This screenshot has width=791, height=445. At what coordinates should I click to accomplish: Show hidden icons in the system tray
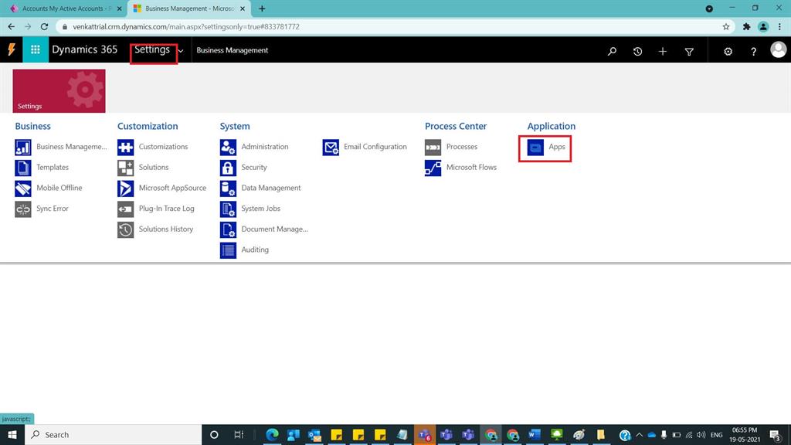[640, 434]
